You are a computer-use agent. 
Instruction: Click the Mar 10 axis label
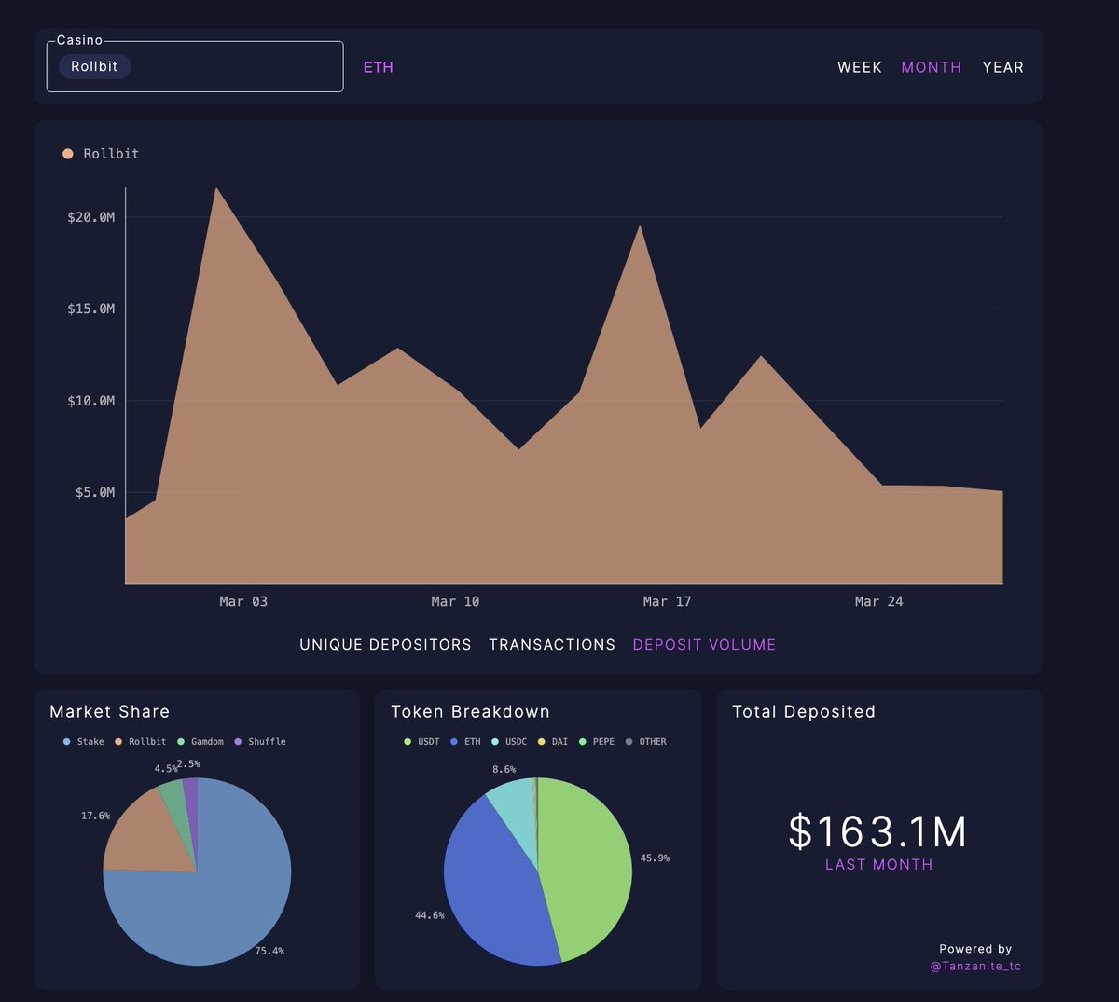pyautogui.click(x=455, y=602)
